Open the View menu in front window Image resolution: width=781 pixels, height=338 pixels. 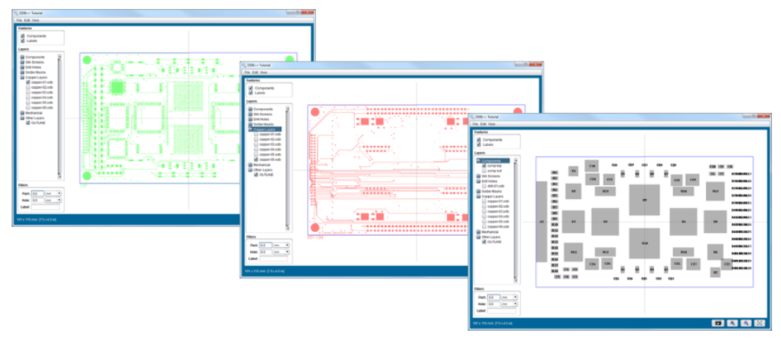click(x=492, y=124)
